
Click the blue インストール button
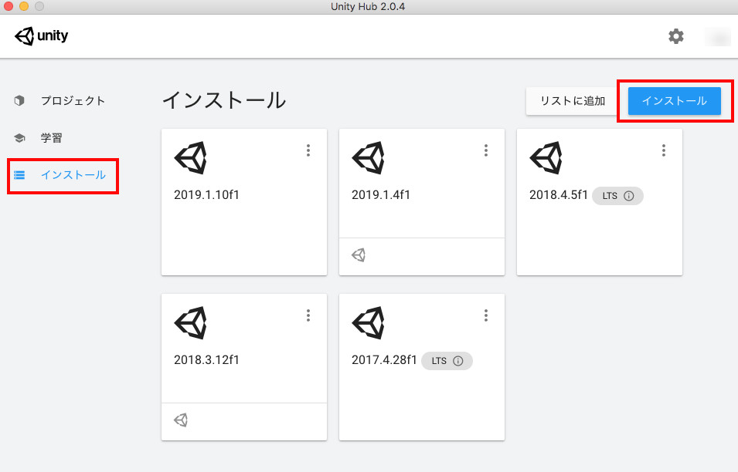click(x=674, y=101)
